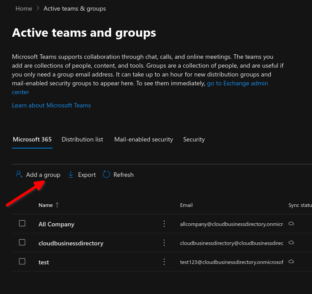The width and height of the screenshot is (312, 294).
Task: Click allcompany@ email address cell
Action: [231, 224]
